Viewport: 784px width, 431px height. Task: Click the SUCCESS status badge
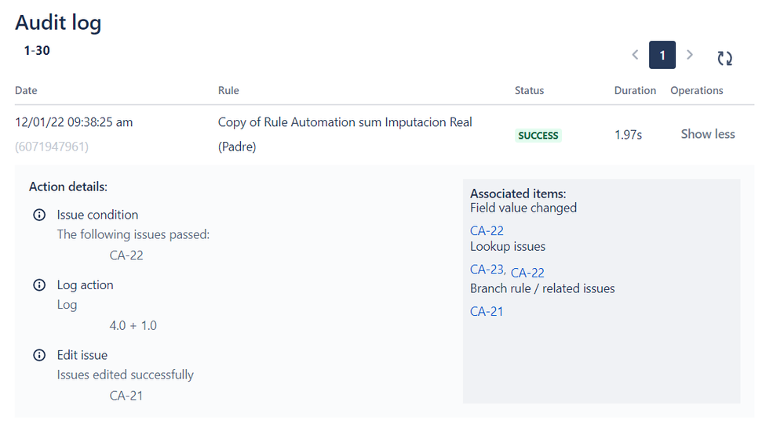pyautogui.click(x=538, y=136)
